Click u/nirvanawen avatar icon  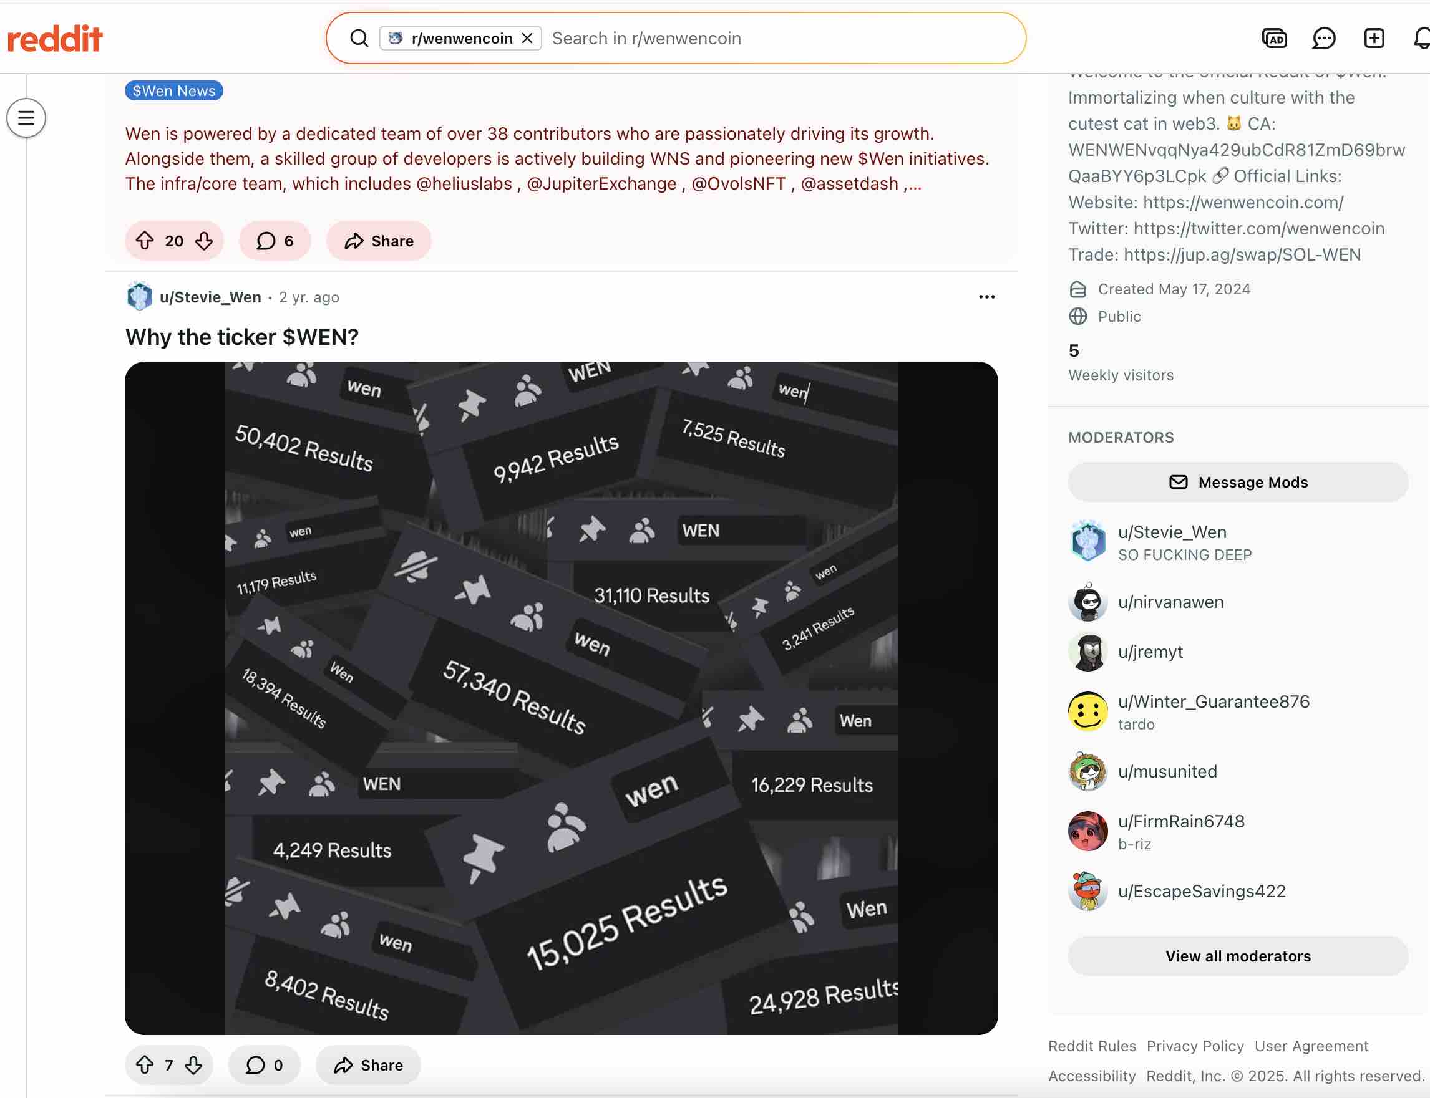(1088, 602)
